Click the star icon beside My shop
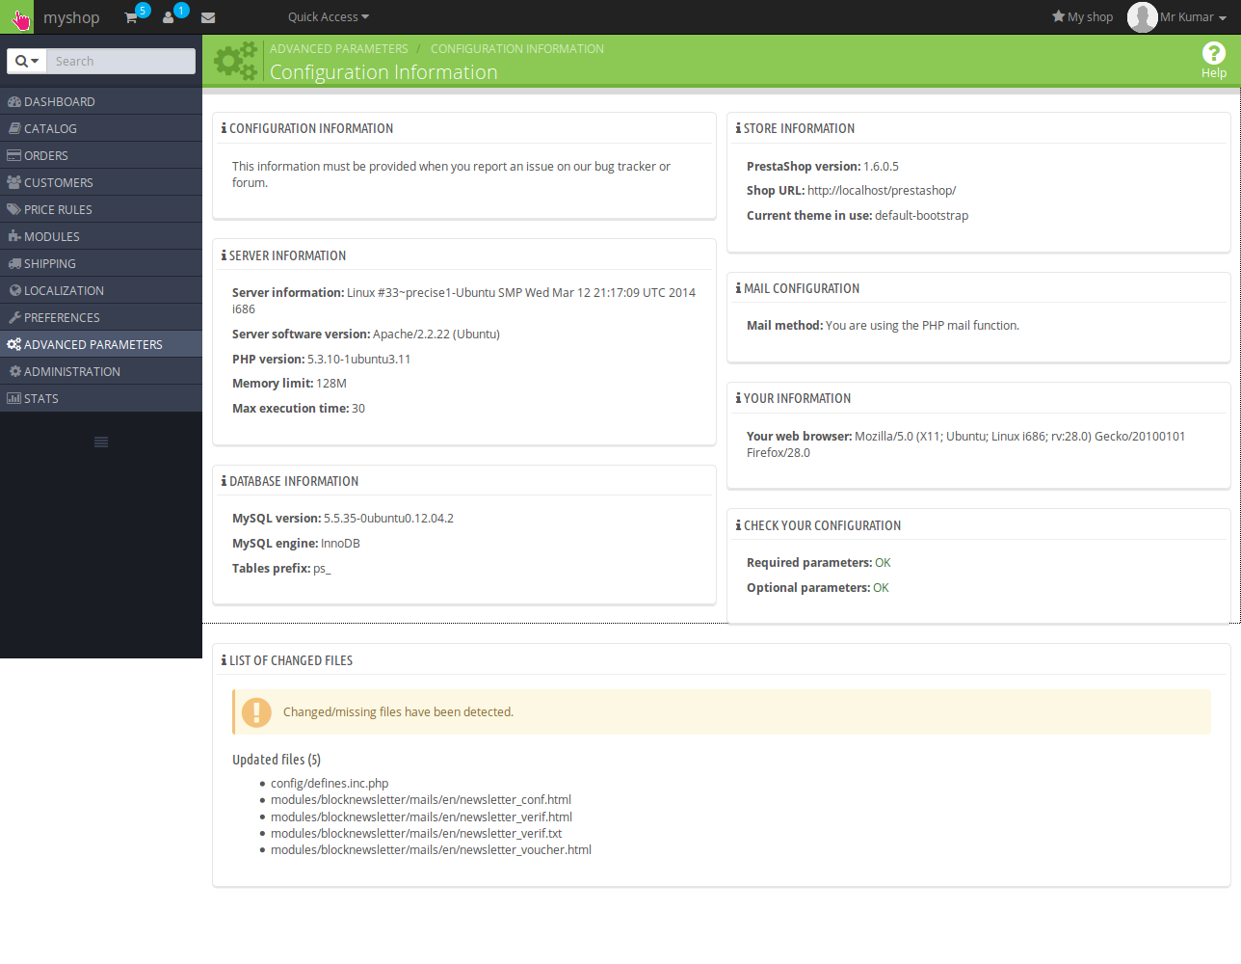 tap(1058, 16)
